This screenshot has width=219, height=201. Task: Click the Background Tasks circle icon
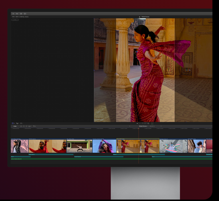click(x=21, y=13)
